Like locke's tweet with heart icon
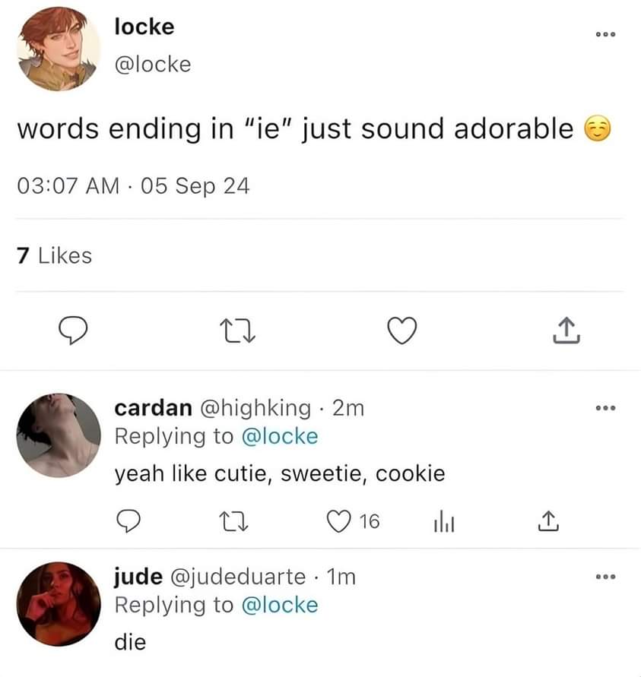 pos(402,331)
